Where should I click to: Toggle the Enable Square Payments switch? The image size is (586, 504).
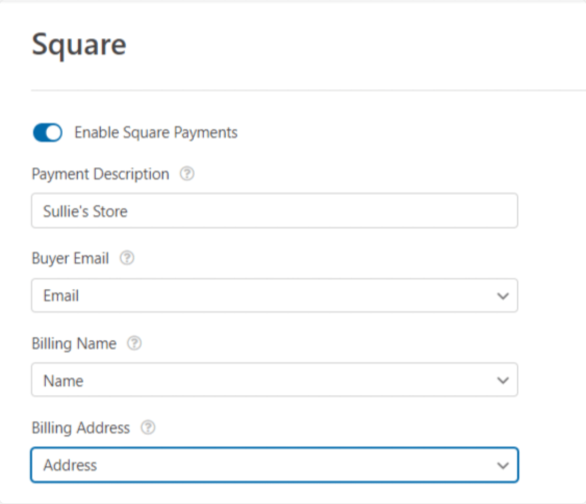47,133
